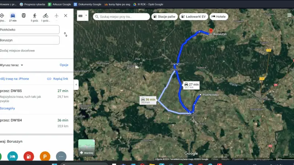Open the Wyrusz teraz dropdown
Image resolution: width=294 pixels, height=165 pixels.
tap(12, 65)
